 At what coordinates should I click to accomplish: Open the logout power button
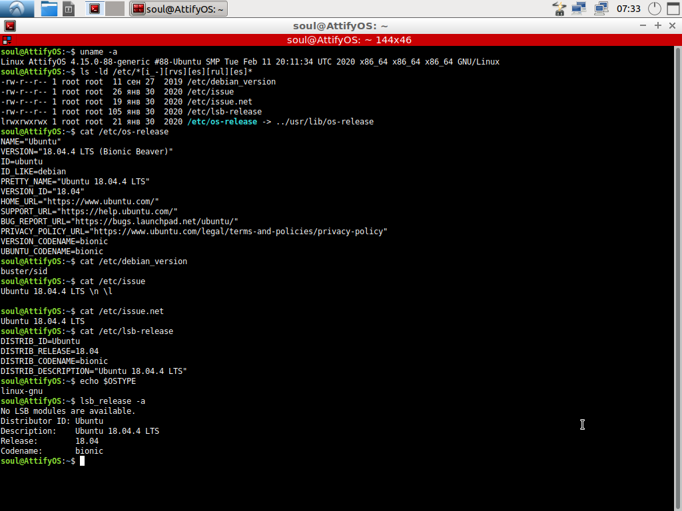(655, 9)
